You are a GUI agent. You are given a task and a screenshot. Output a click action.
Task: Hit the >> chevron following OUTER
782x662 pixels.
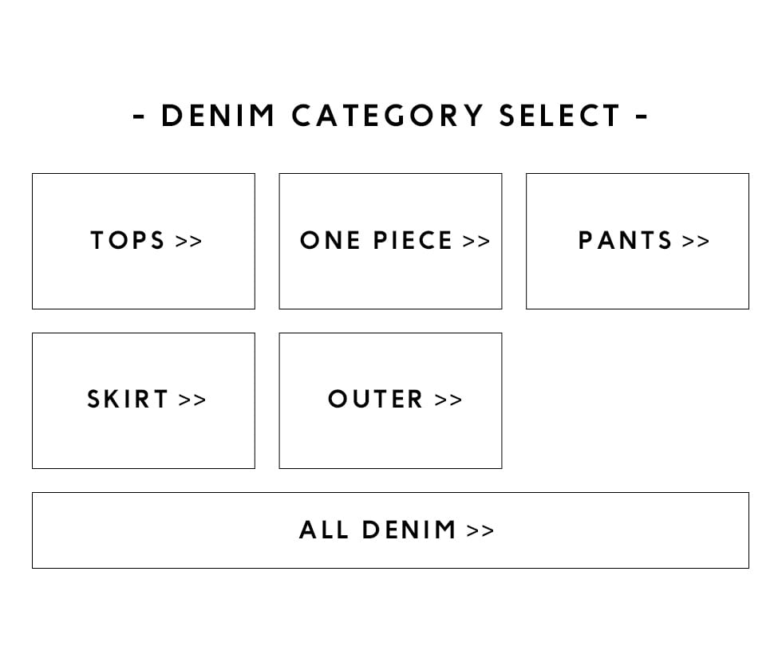[x=448, y=400]
